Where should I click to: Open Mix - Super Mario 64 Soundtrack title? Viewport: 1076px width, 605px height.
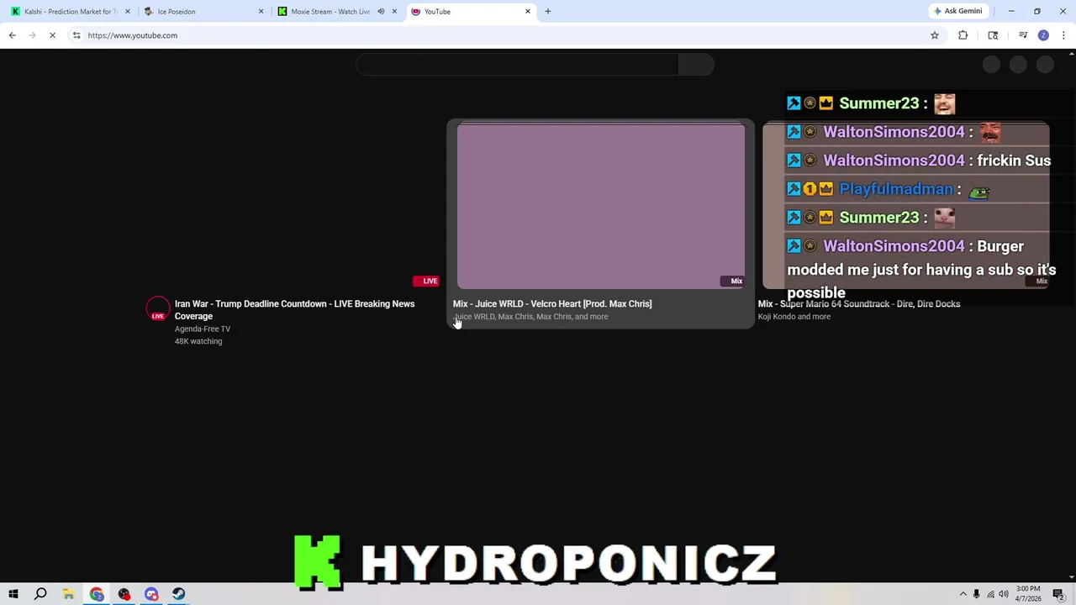point(859,303)
